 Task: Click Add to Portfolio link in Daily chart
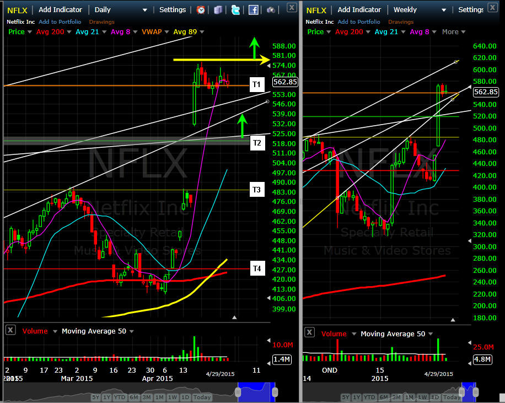click(x=60, y=22)
